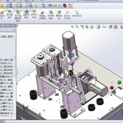Image resolution: width=123 pixels, height=123 pixels.
Task: Expand the feature tree panel chevron
Action: (14, 30)
